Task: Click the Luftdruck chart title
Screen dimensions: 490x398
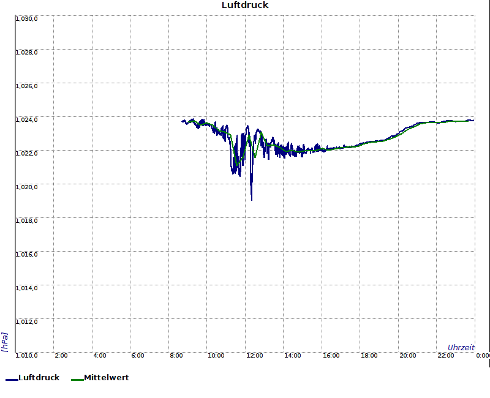Action: point(245,5)
